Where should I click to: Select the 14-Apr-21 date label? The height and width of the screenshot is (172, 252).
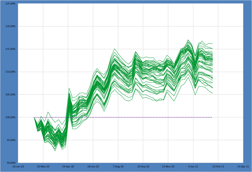point(243,167)
